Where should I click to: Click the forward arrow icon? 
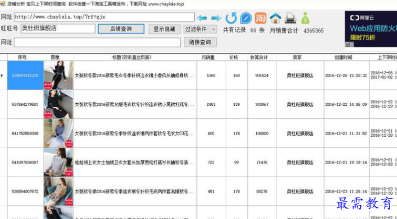(216, 18)
